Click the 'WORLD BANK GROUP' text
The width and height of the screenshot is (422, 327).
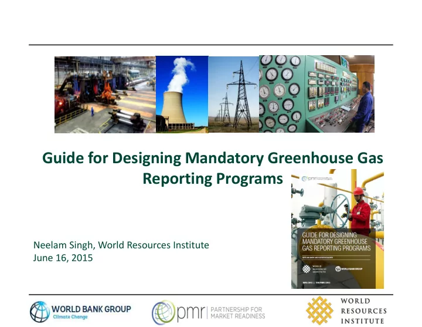click(92, 308)
